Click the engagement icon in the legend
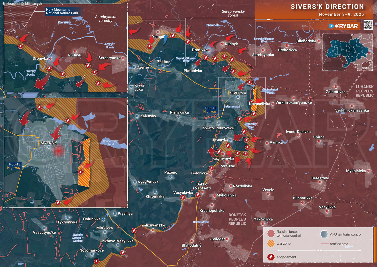Image resolution: width=377 pixels, height=267 pixels. click(x=271, y=257)
